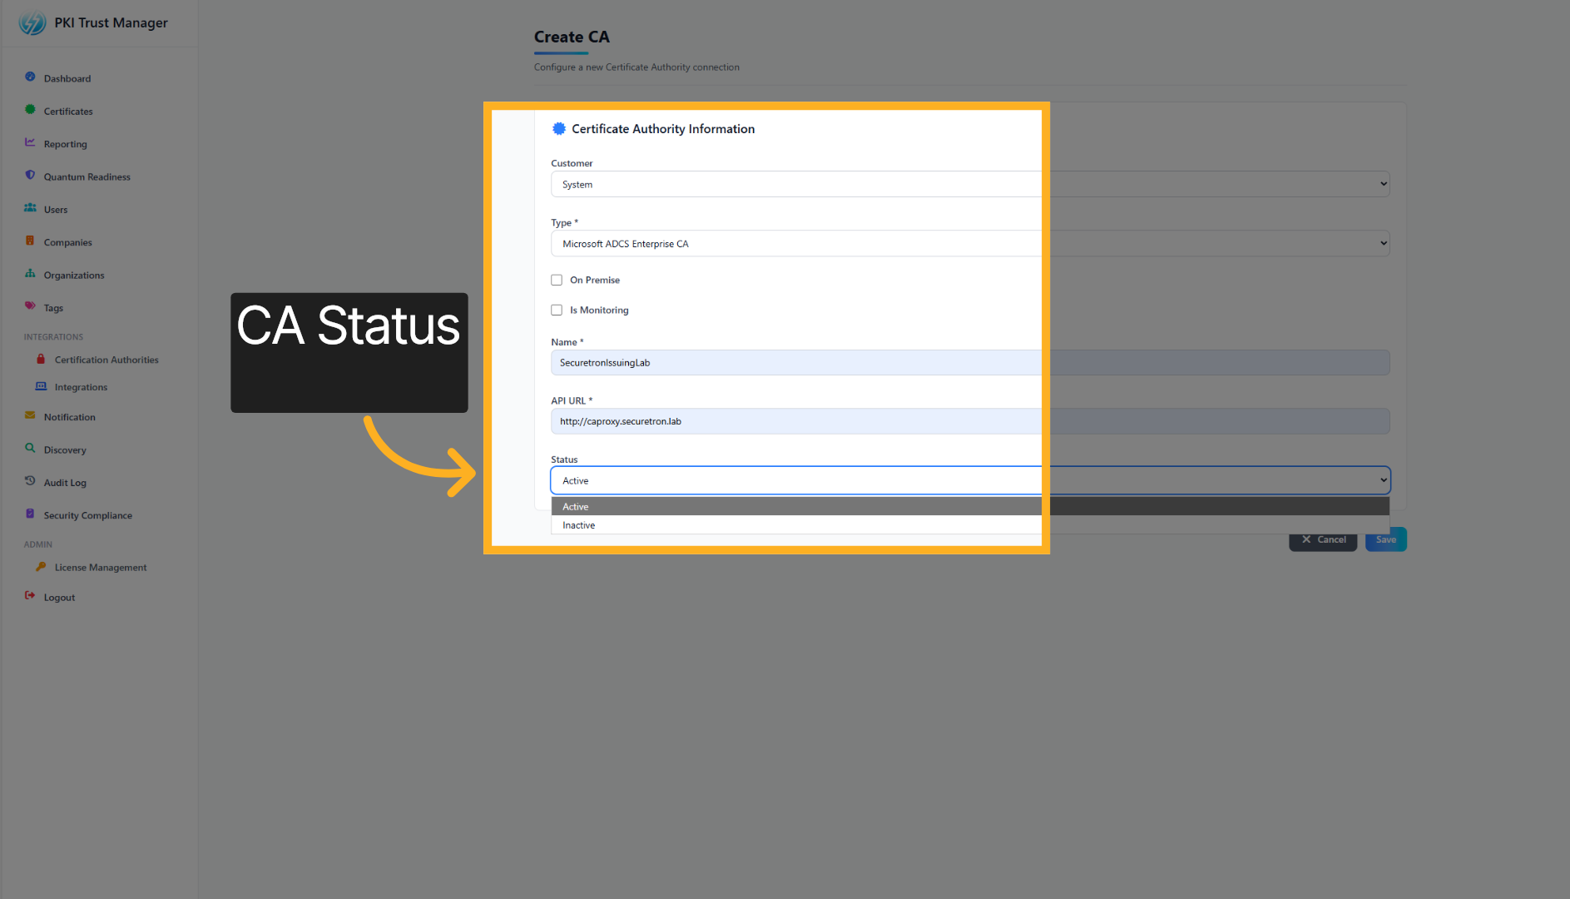Viewport: 1570px width, 899px height.
Task: Click the Logout exit icon
Action: point(30,596)
